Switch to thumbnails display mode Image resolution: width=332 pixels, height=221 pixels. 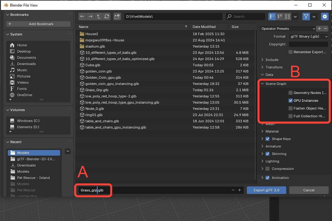coord(288,16)
